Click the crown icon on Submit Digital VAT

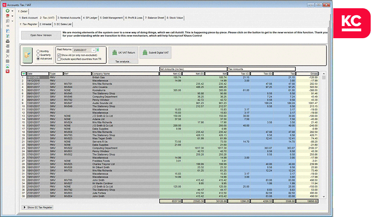pos(145,53)
